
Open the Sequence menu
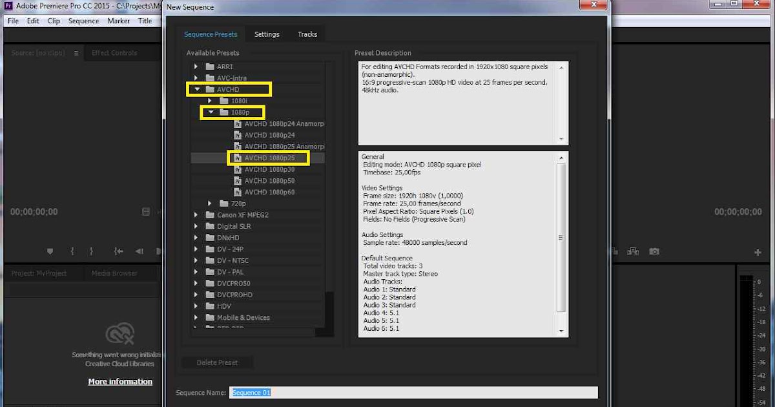pyautogui.click(x=84, y=21)
